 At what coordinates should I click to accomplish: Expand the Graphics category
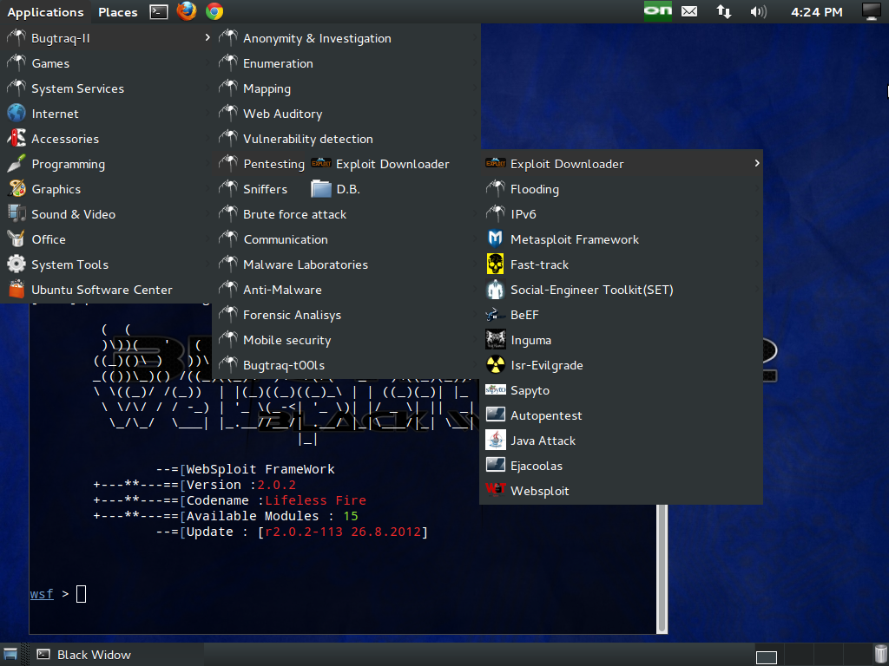(x=106, y=188)
